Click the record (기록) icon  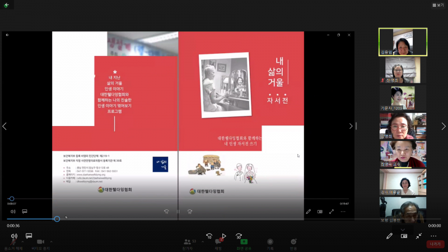(x=270, y=243)
